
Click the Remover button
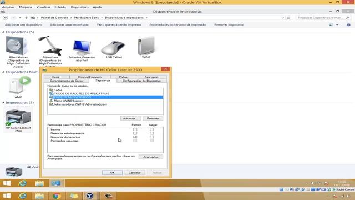(153, 118)
